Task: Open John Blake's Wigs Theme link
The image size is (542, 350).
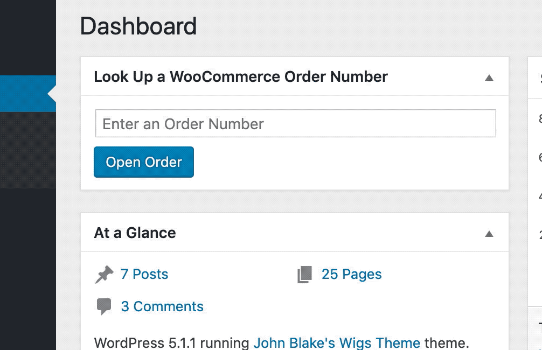Action: (337, 342)
